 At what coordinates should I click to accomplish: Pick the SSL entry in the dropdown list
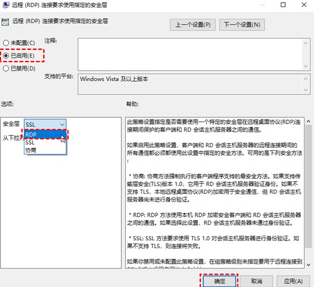coord(45,142)
